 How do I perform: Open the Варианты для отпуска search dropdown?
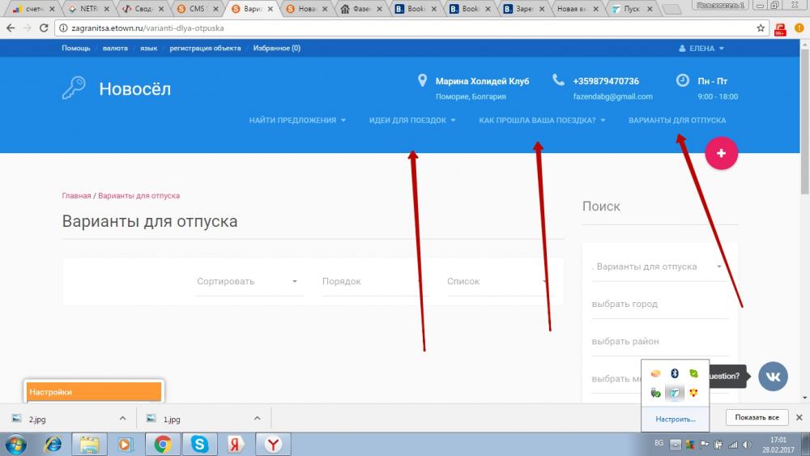pyautogui.click(x=659, y=266)
